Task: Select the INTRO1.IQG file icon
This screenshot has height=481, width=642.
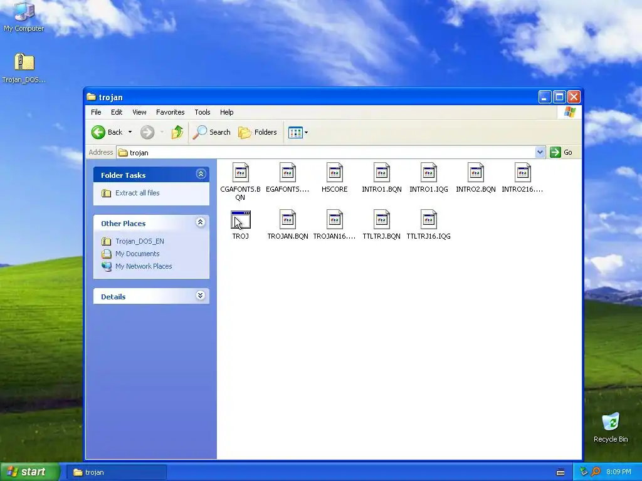Action: [x=429, y=172]
